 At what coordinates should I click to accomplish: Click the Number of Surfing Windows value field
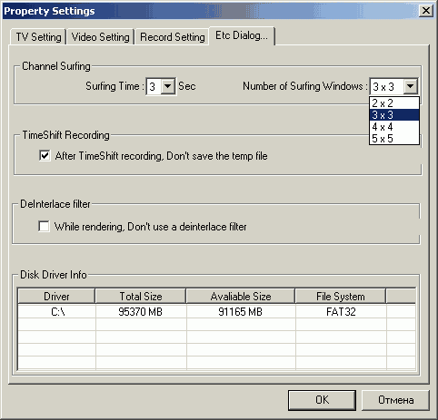[x=387, y=86]
